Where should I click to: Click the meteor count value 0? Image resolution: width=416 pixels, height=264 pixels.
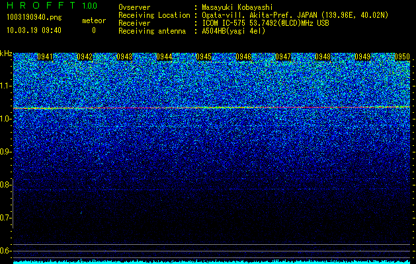[x=94, y=30]
